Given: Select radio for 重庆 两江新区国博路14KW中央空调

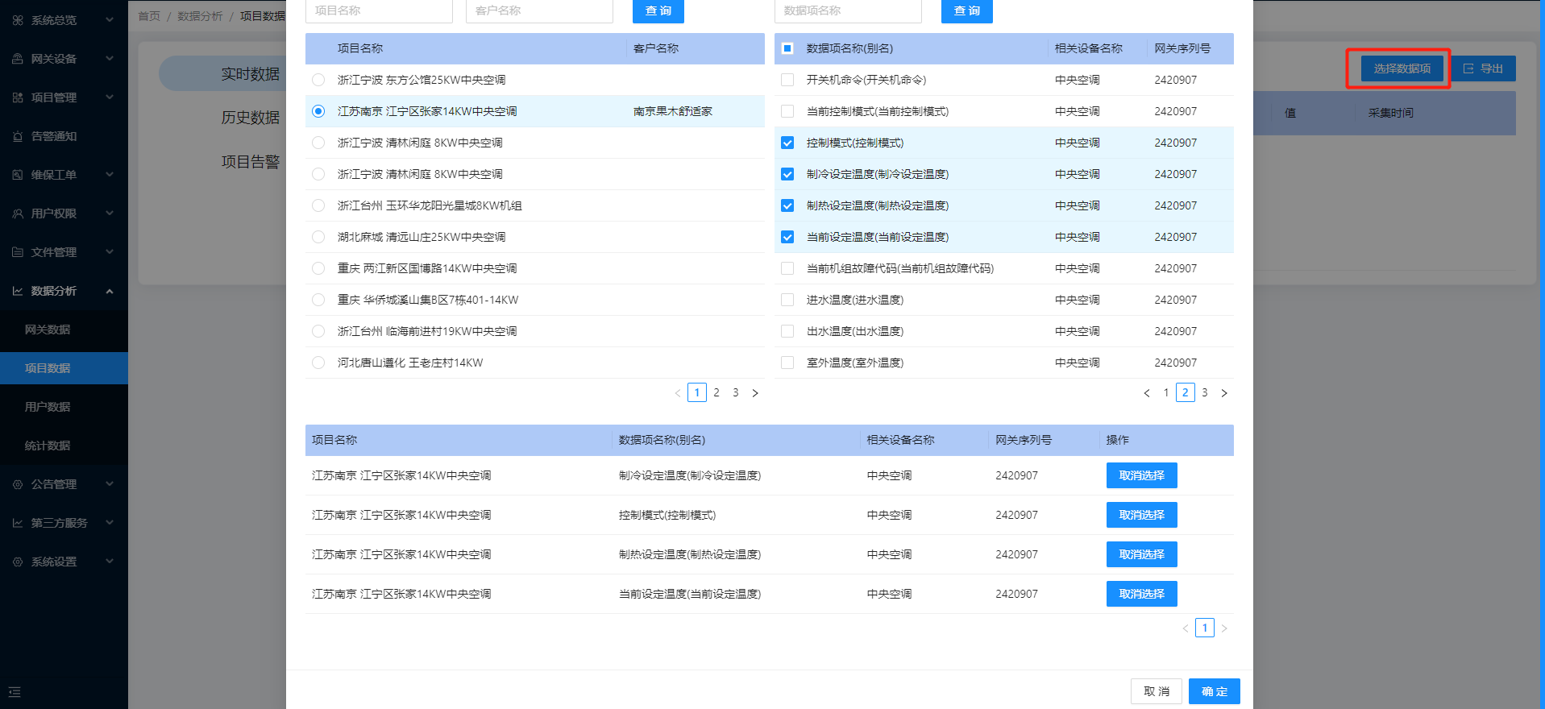Looking at the screenshot, I should coord(318,268).
